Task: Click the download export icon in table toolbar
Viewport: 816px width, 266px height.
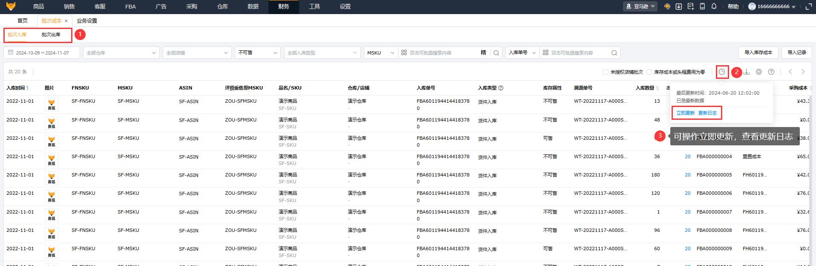Action: [747, 72]
